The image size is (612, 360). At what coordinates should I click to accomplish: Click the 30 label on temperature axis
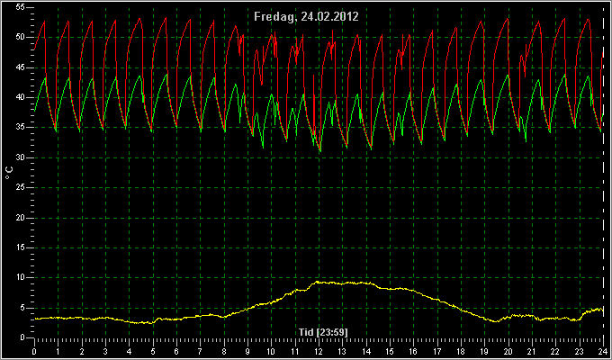pos(21,157)
